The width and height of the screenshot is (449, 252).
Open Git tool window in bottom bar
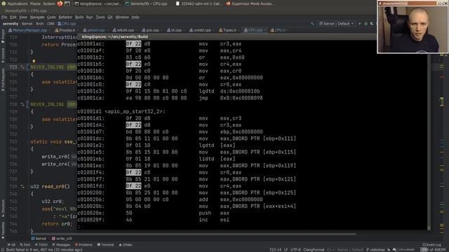[x=12, y=245]
